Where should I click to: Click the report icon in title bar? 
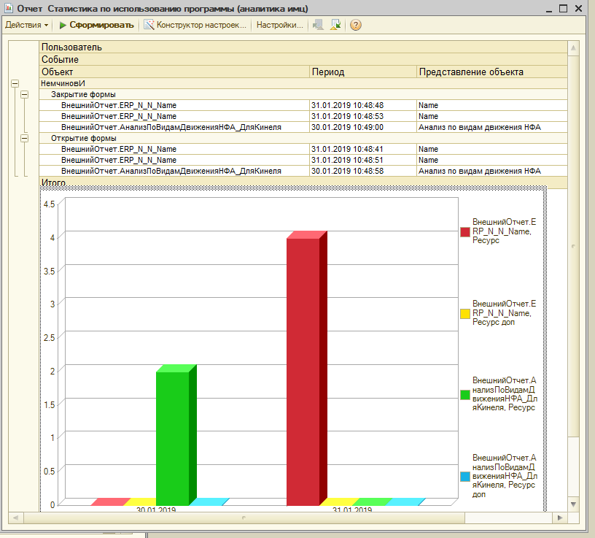point(8,8)
